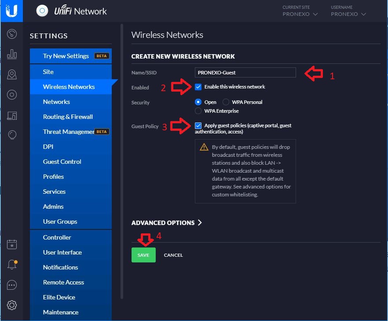Image resolution: width=388 pixels, height=321 pixels.
Task: Open the Devices circle icon
Action: pos(12,95)
